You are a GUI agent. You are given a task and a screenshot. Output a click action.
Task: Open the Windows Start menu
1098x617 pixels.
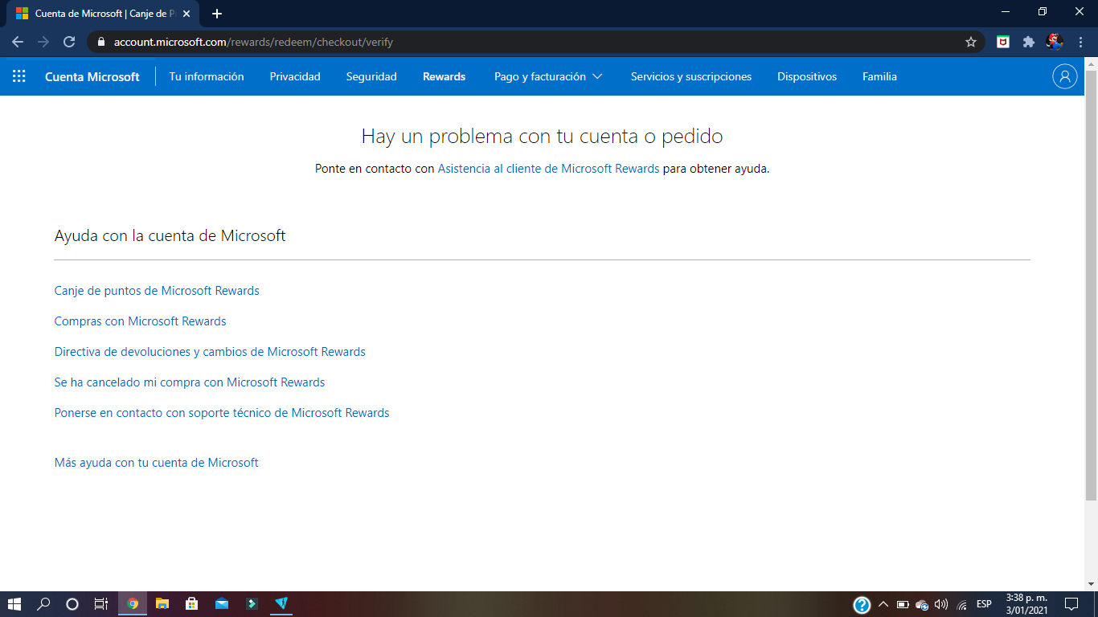12,603
